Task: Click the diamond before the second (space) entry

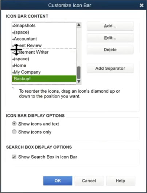Action: [13, 59]
